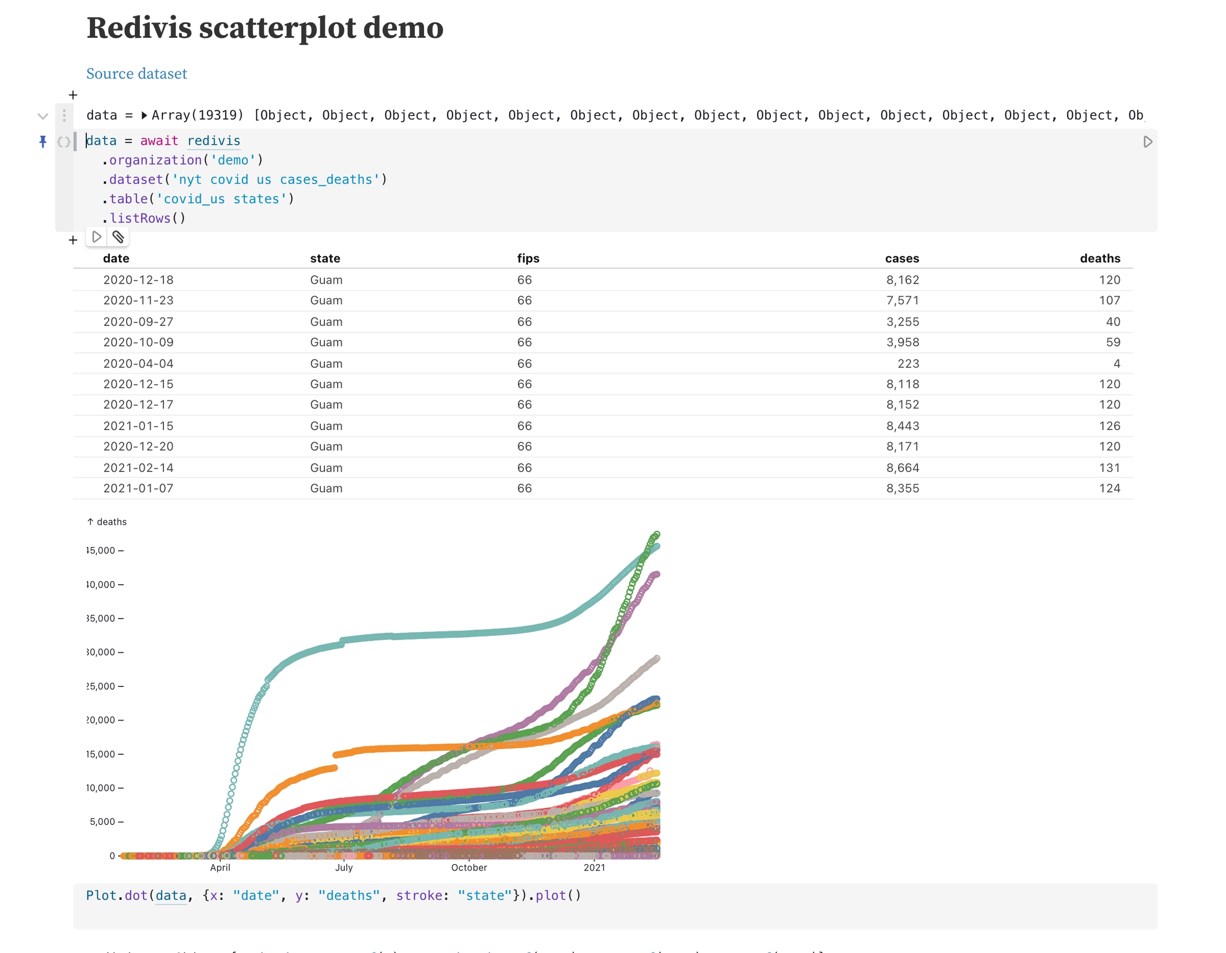Click the Redivis scatterplot demo title
This screenshot has width=1226, height=953.
coord(265,28)
